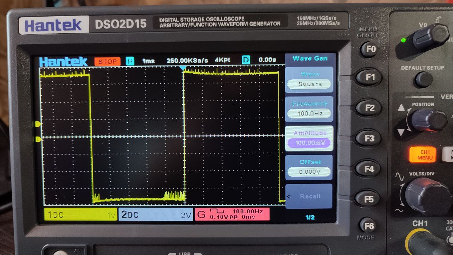This screenshot has height=255, width=453.
Task: Select the Amplitude 100.00mV menu item
Action: click(309, 138)
